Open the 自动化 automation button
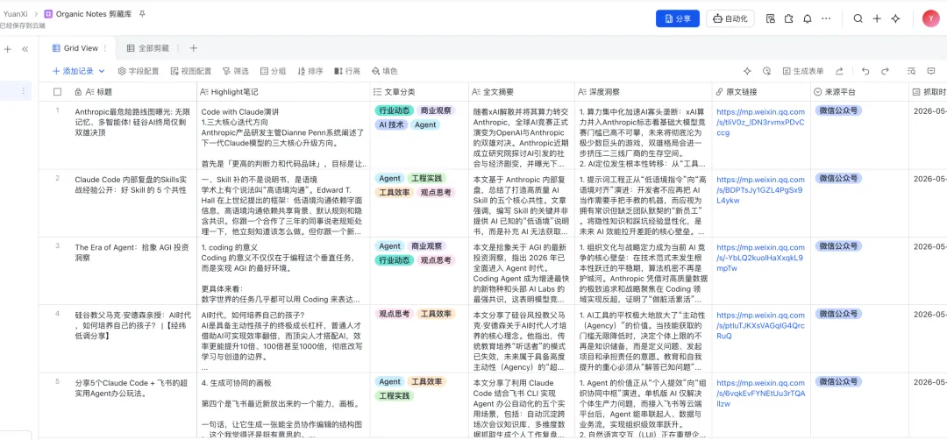Screen dimensions: 947x440 (x=730, y=18)
